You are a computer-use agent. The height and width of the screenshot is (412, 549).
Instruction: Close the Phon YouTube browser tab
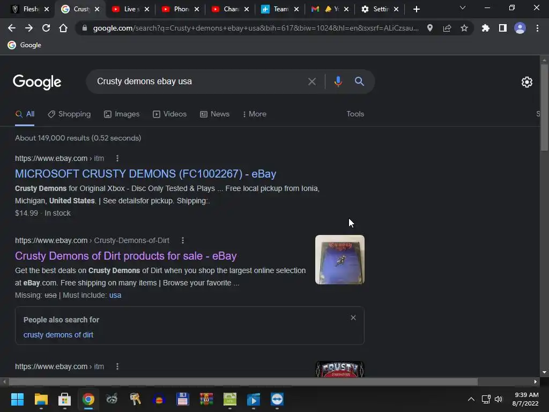[197, 9]
